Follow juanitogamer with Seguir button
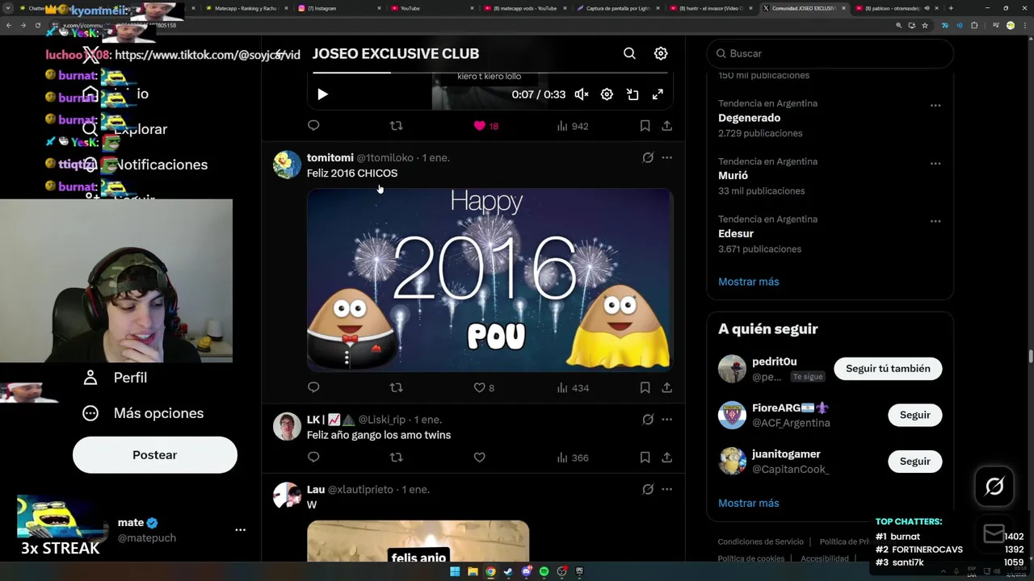The height and width of the screenshot is (581, 1034). point(915,462)
